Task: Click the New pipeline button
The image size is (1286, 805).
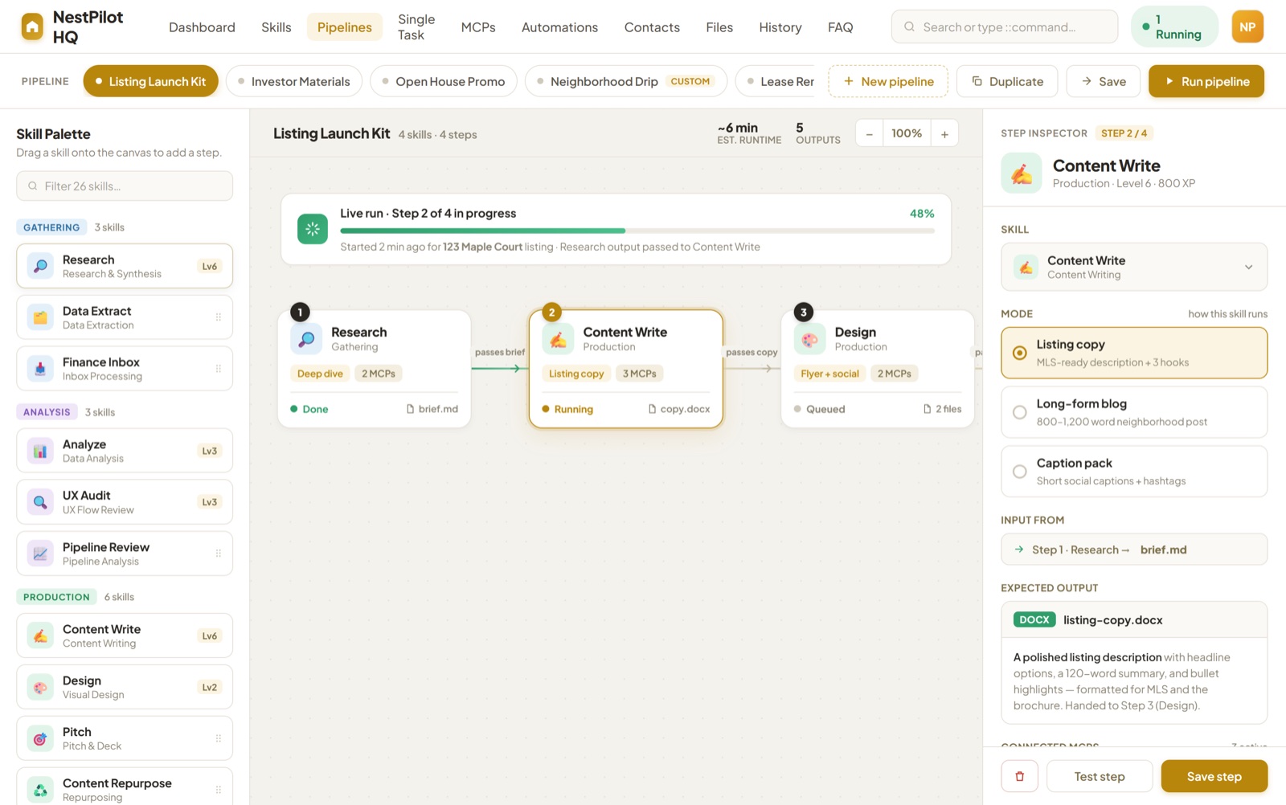Action: pos(888,81)
